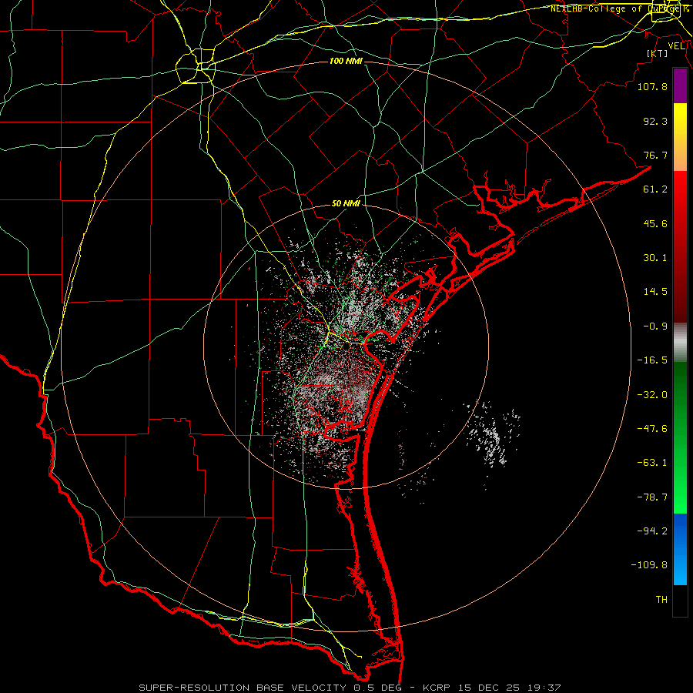Click the bright green segment of the color bar
Screen dimensions: 693x693
point(680,437)
